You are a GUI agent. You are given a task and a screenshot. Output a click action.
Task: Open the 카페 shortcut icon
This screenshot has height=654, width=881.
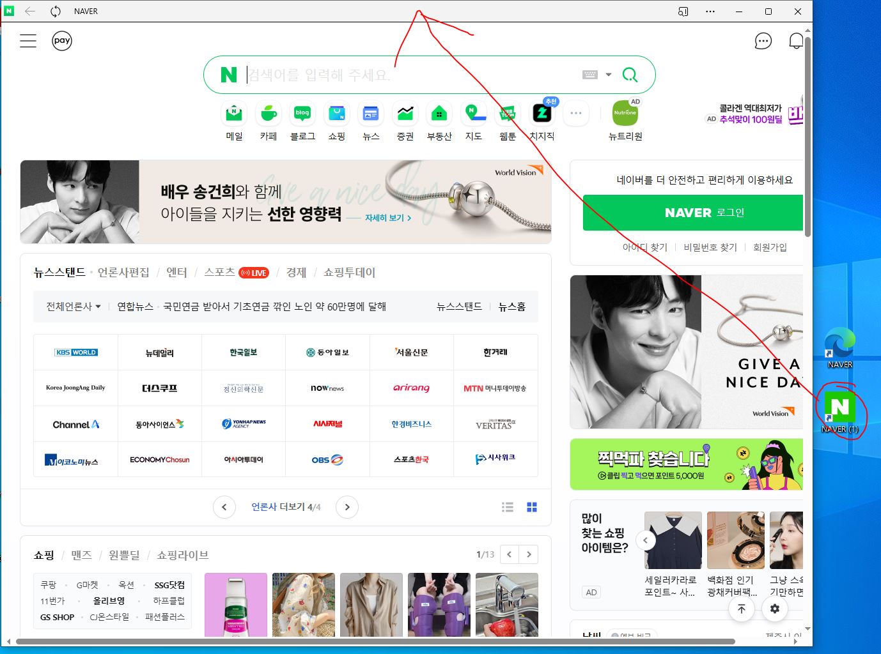tap(269, 114)
